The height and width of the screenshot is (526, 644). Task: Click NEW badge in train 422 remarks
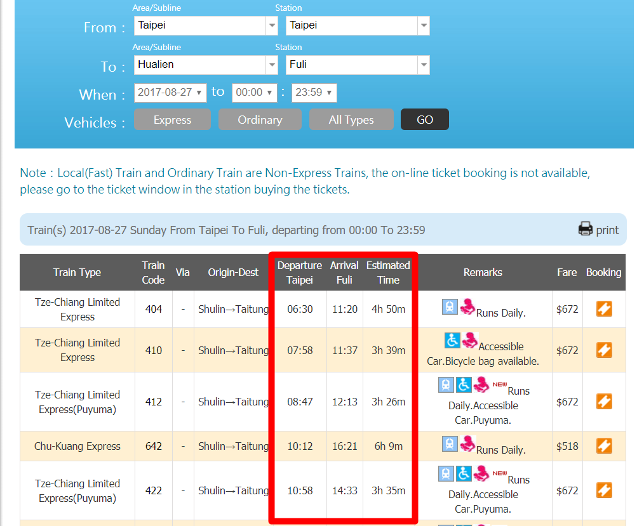click(x=499, y=473)
